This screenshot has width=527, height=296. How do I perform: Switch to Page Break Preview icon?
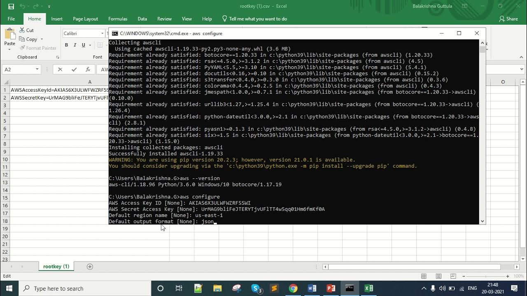click(453, 276)
